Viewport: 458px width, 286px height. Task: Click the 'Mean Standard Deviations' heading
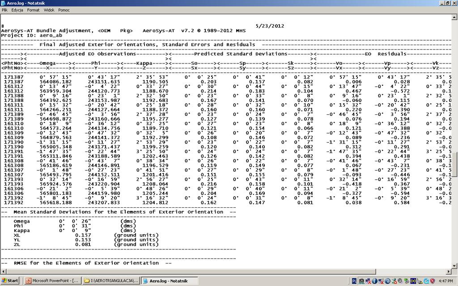click(118, 212)
